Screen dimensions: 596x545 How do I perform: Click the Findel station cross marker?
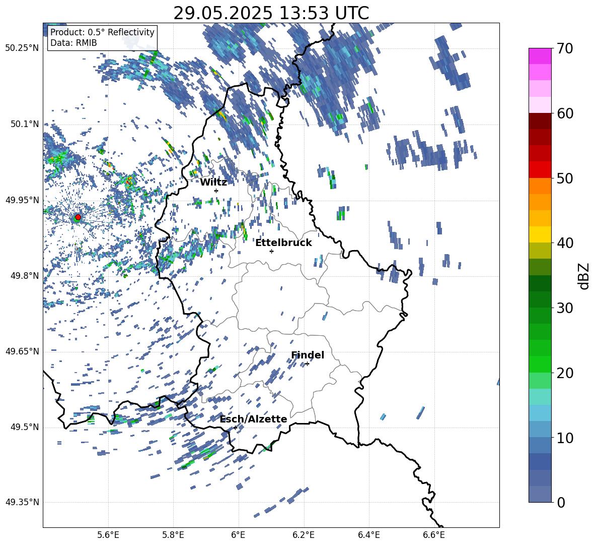(x=307, y=364)
